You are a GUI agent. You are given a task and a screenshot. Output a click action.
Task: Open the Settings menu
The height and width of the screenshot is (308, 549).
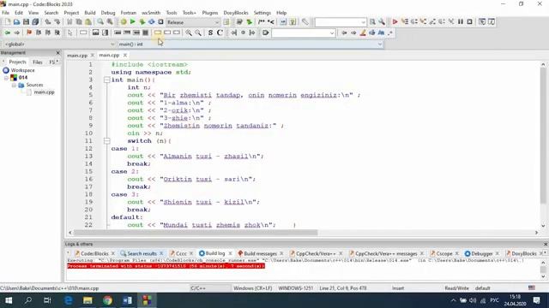(x=262, y=13)
